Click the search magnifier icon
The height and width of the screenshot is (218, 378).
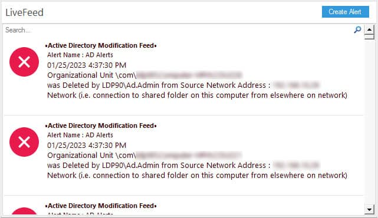[357, 29]
